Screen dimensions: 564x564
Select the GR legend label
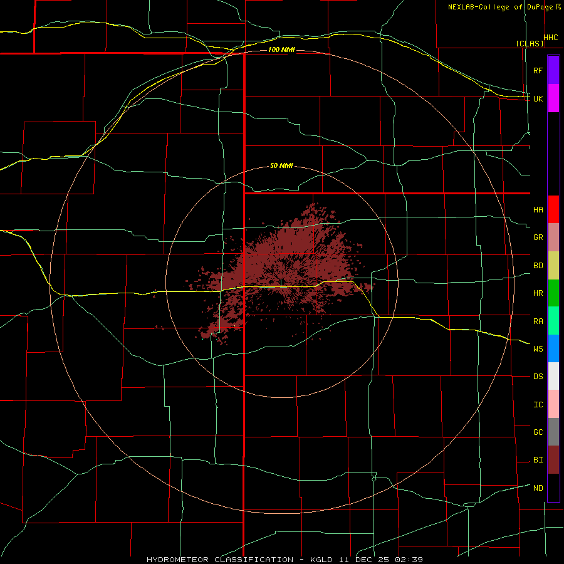pyautogui.click(x=538, y=238)
